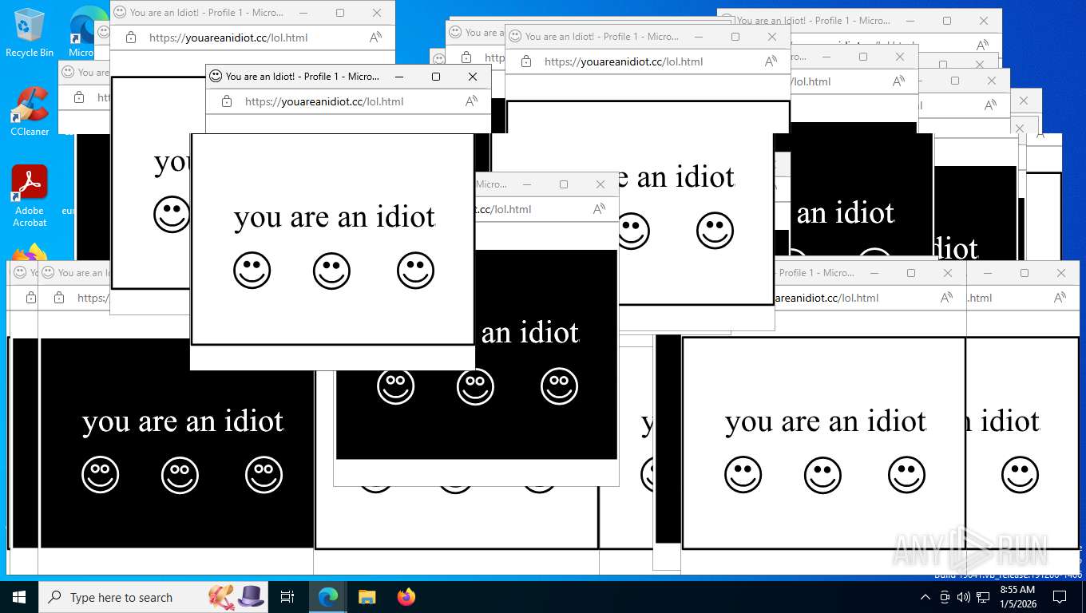Minimize the active dark-titled popup window

pyautogui.click(x=399, y=77)
